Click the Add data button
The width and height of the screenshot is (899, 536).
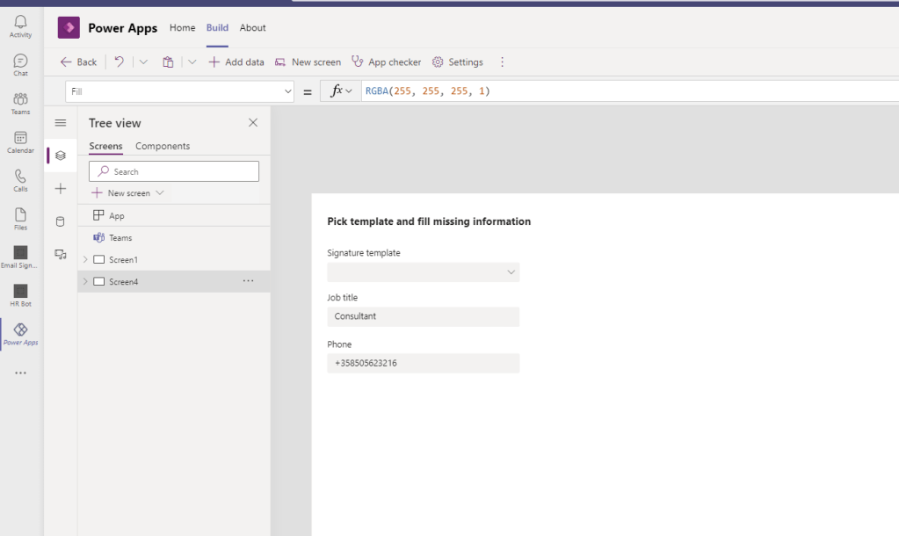pyautogui.click(x=236, y=62)
